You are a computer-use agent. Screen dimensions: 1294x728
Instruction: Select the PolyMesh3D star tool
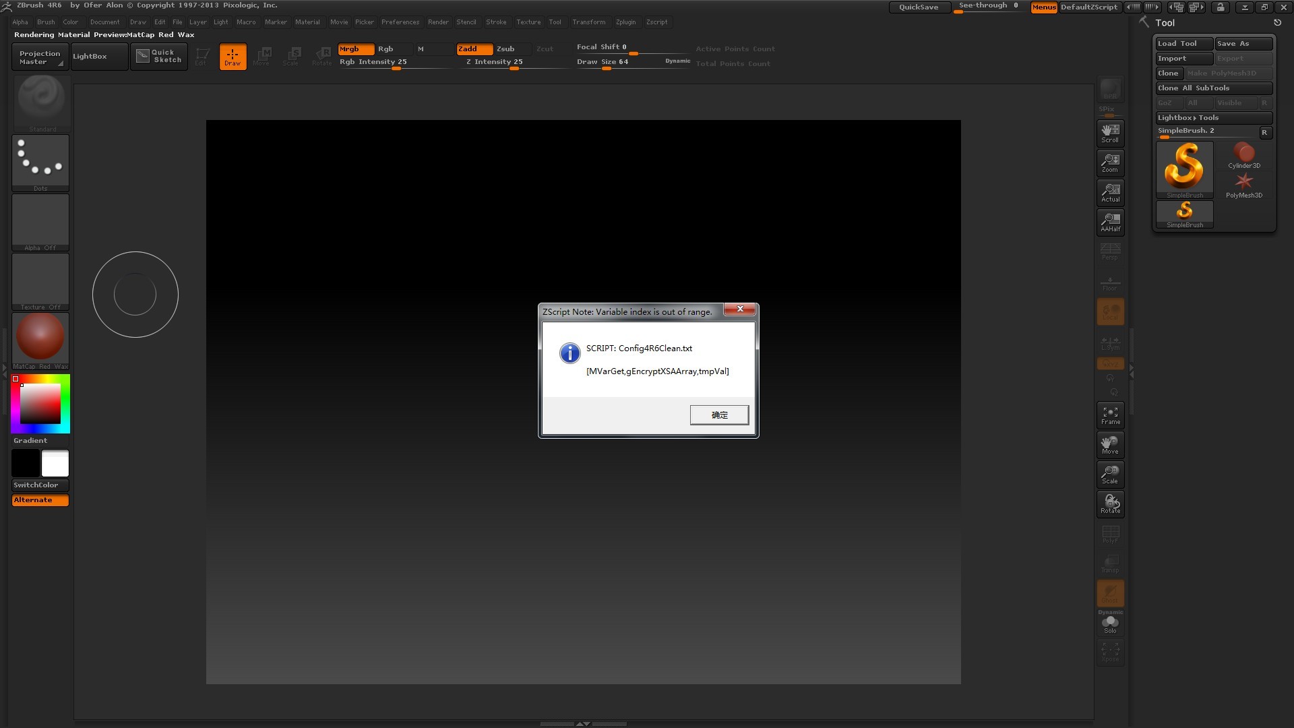[x=1244, y=185]
